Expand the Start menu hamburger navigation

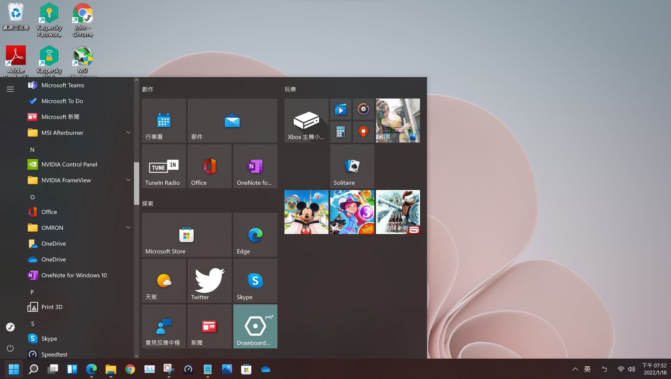click(x=10, y=89)
